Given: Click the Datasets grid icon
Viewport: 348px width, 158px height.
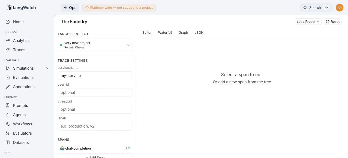Looking at the screenshot, I should point(8,142).
